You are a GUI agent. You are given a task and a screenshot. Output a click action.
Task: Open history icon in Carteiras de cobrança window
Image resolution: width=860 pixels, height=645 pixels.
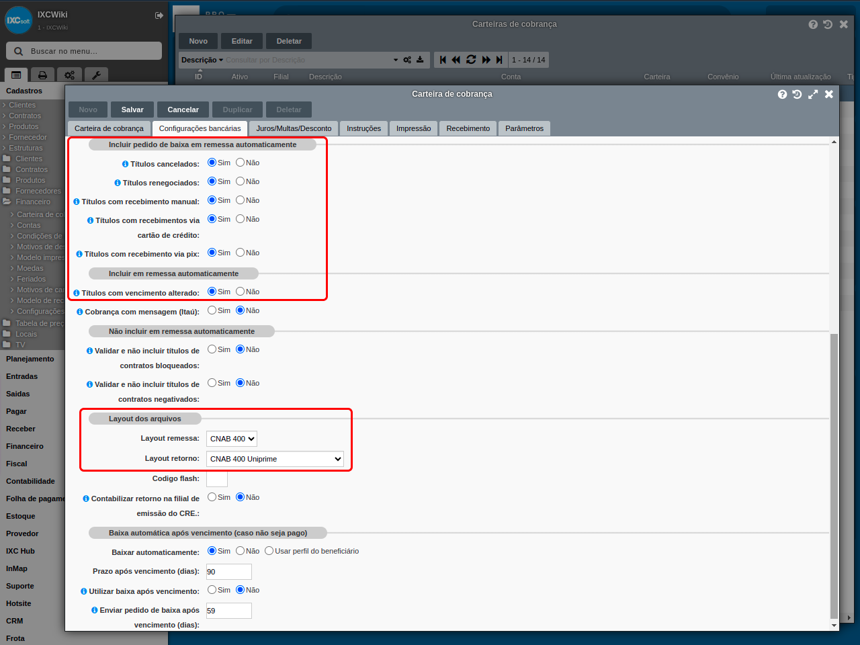[x=828, y=24]
